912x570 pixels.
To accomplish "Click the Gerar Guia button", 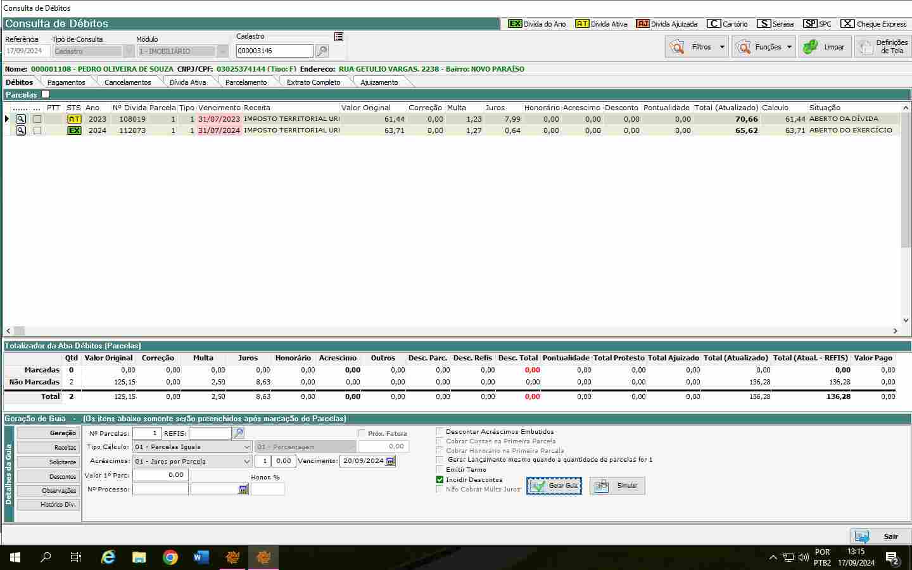I will [554, 486].
